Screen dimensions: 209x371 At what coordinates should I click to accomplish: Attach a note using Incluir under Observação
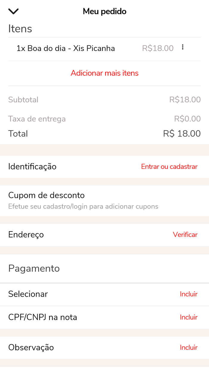click(189, 347)
